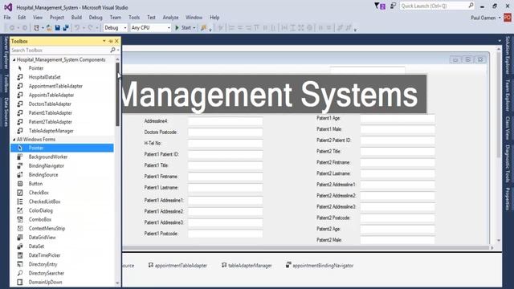Screen dimensions: 514x289
Task: Click in the Search Toolbox field
Action: pyautogui.click(x=60, y=50)
